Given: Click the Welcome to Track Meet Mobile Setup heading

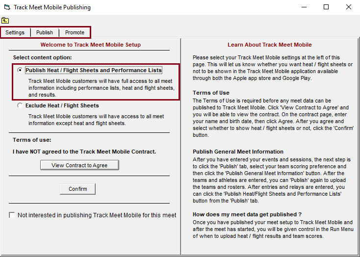Looking at the screenshot, I should [x=90, y=45].
